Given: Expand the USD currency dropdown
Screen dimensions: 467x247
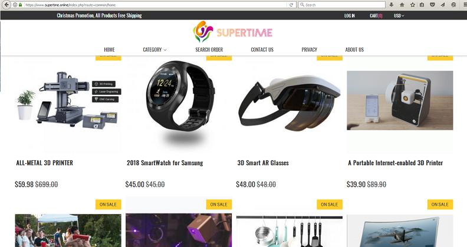Looking at the screenshot, I should pos(399,15).
